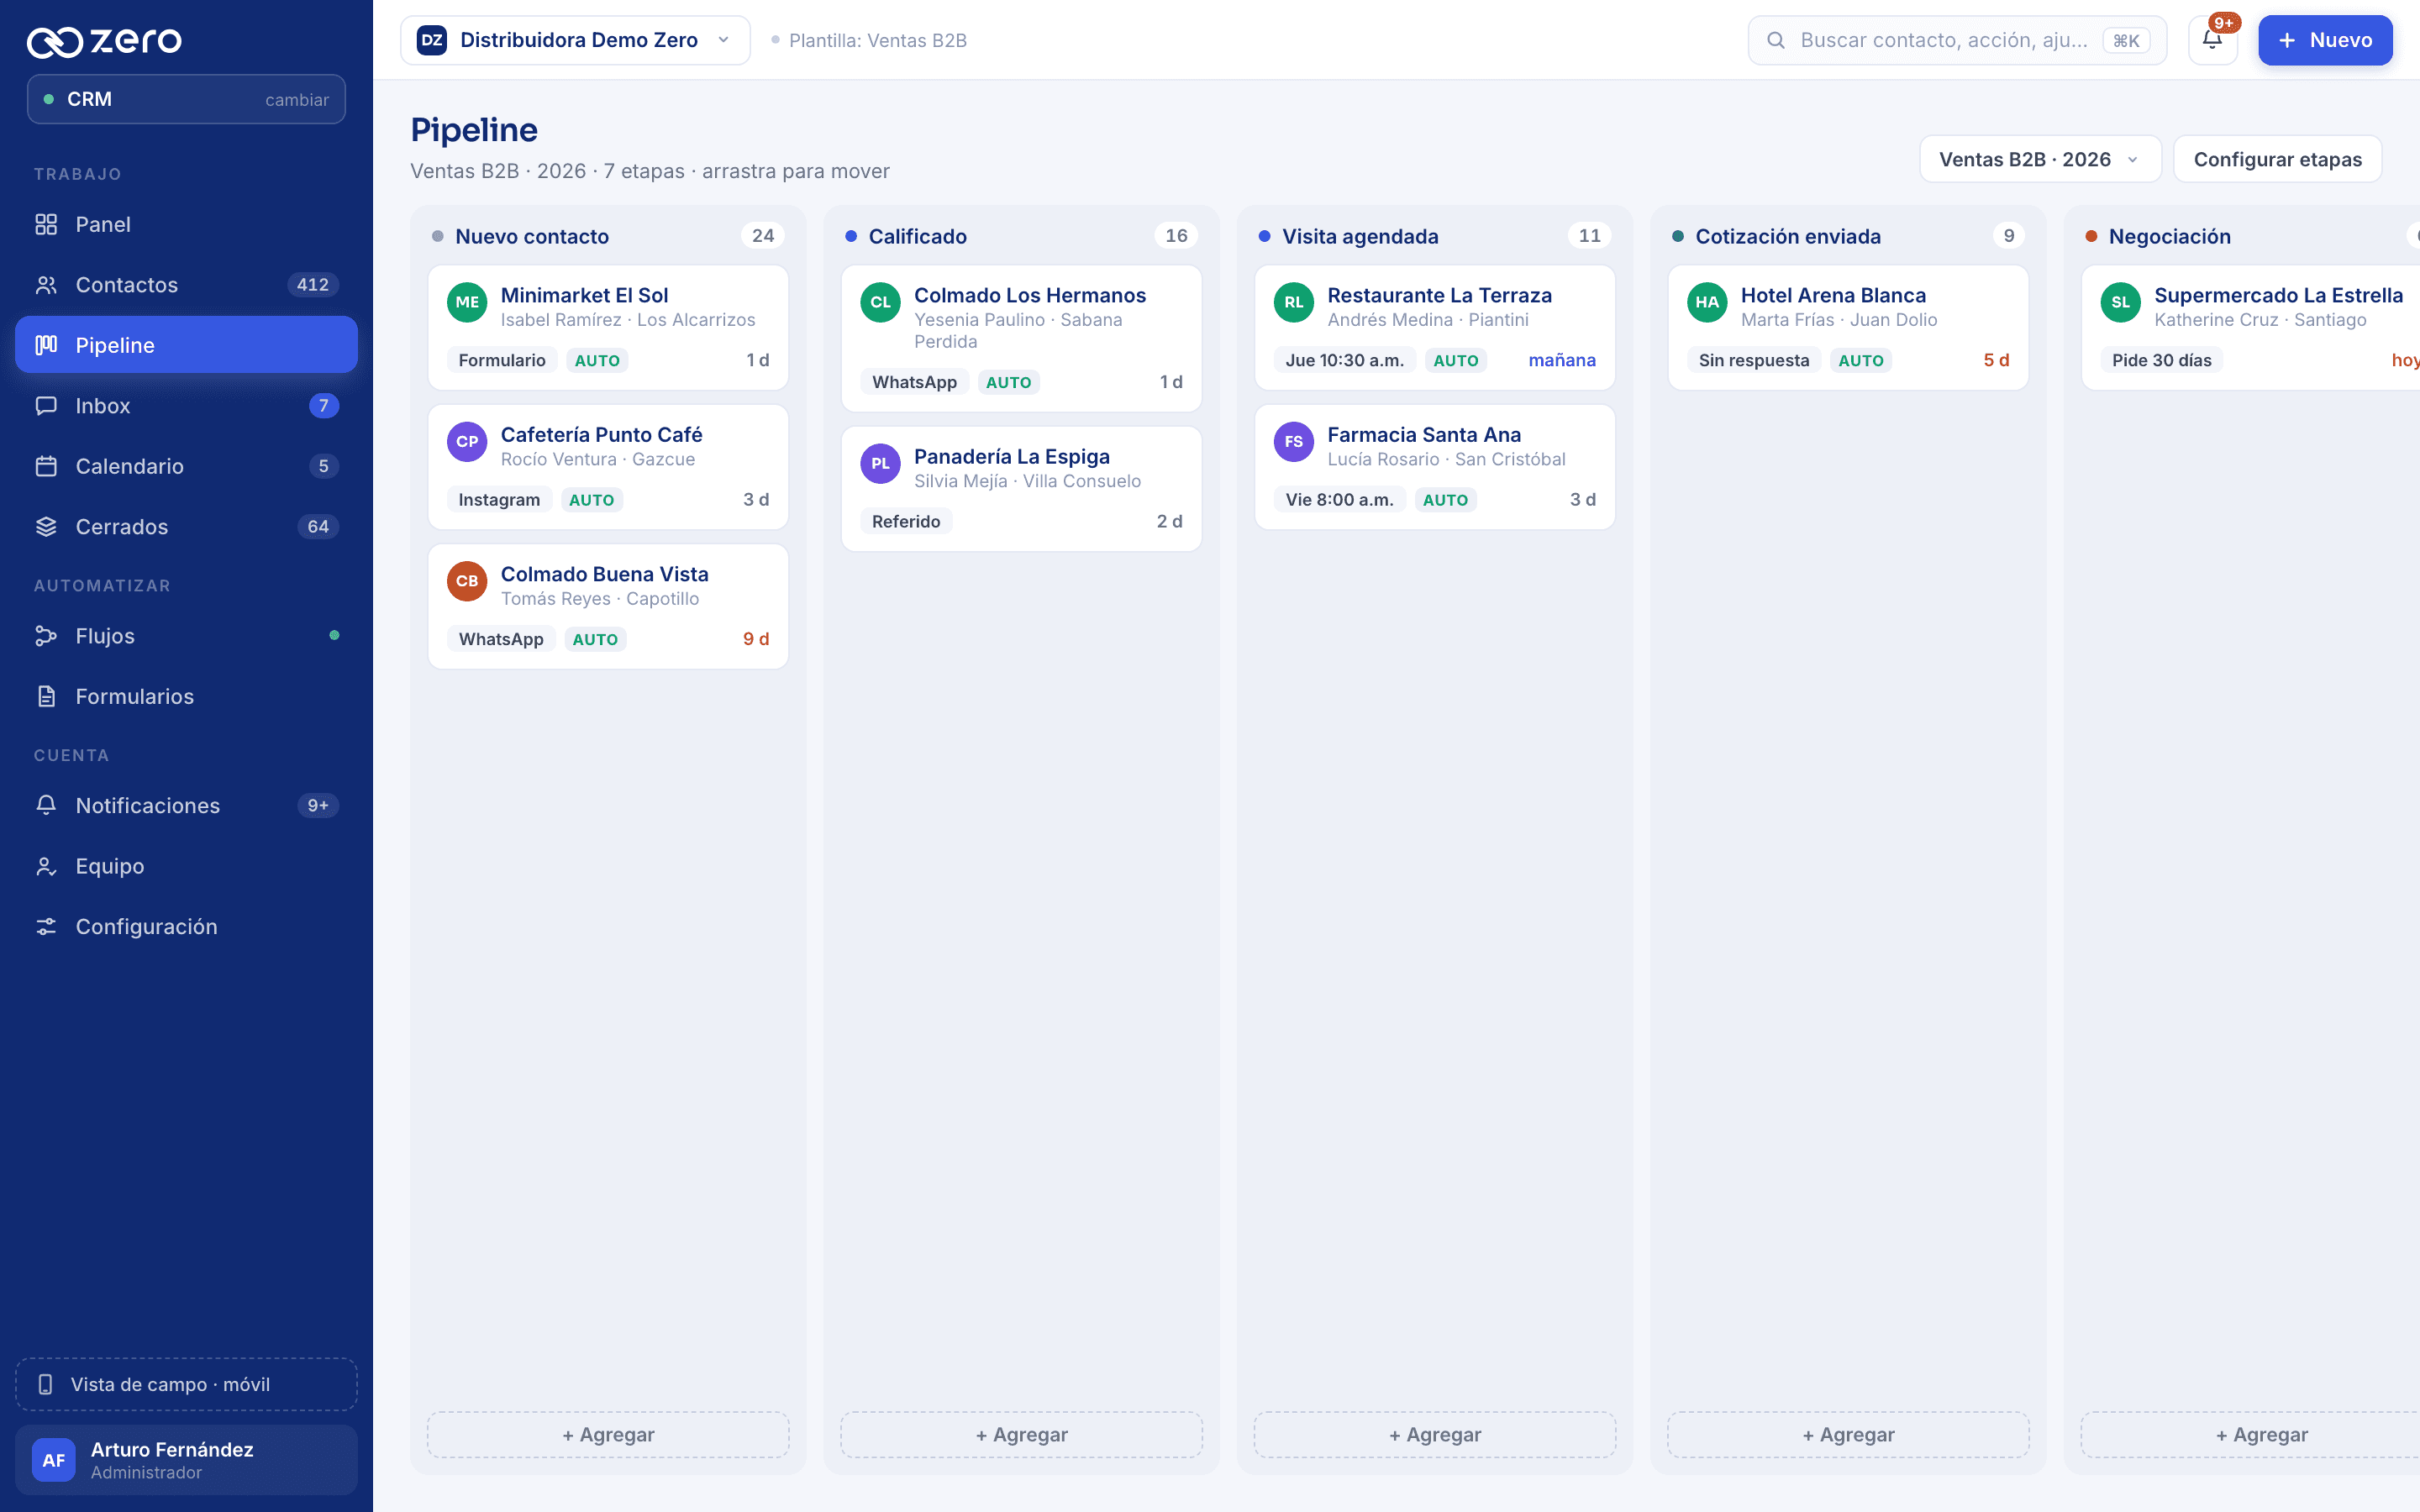The image size is (2420, 1512).
Task: Click the Sin respuesta tag
Action: pyautogui.click(x=1754, y=360)
